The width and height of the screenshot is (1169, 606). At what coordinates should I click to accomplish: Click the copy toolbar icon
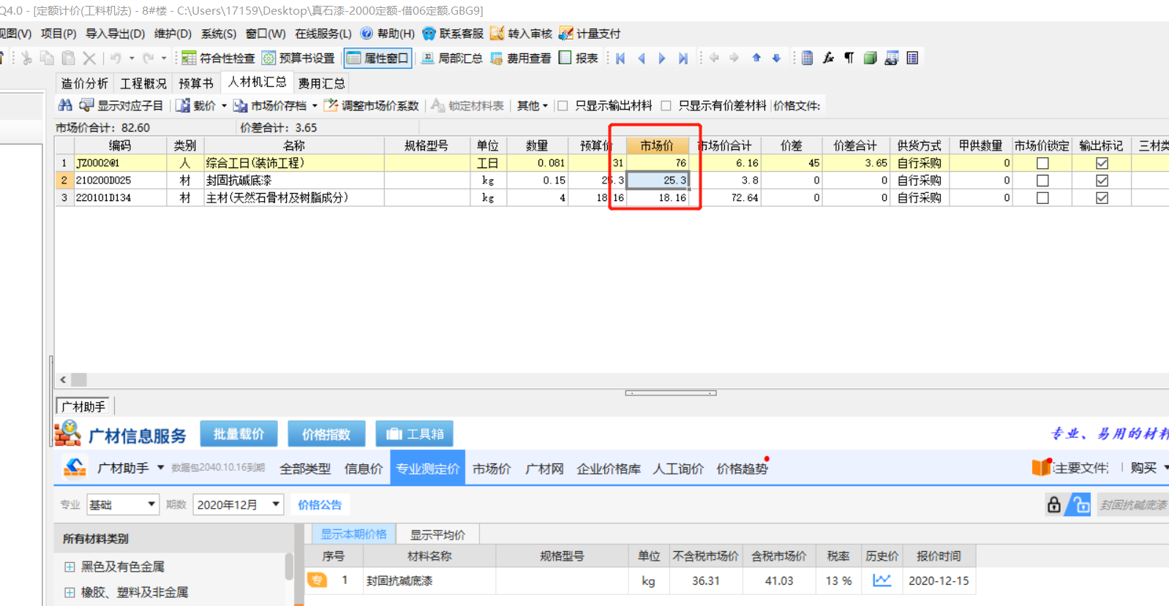tap(47, 58)
